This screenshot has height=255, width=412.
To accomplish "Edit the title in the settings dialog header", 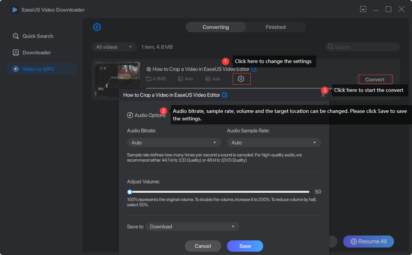I will 225,95.
